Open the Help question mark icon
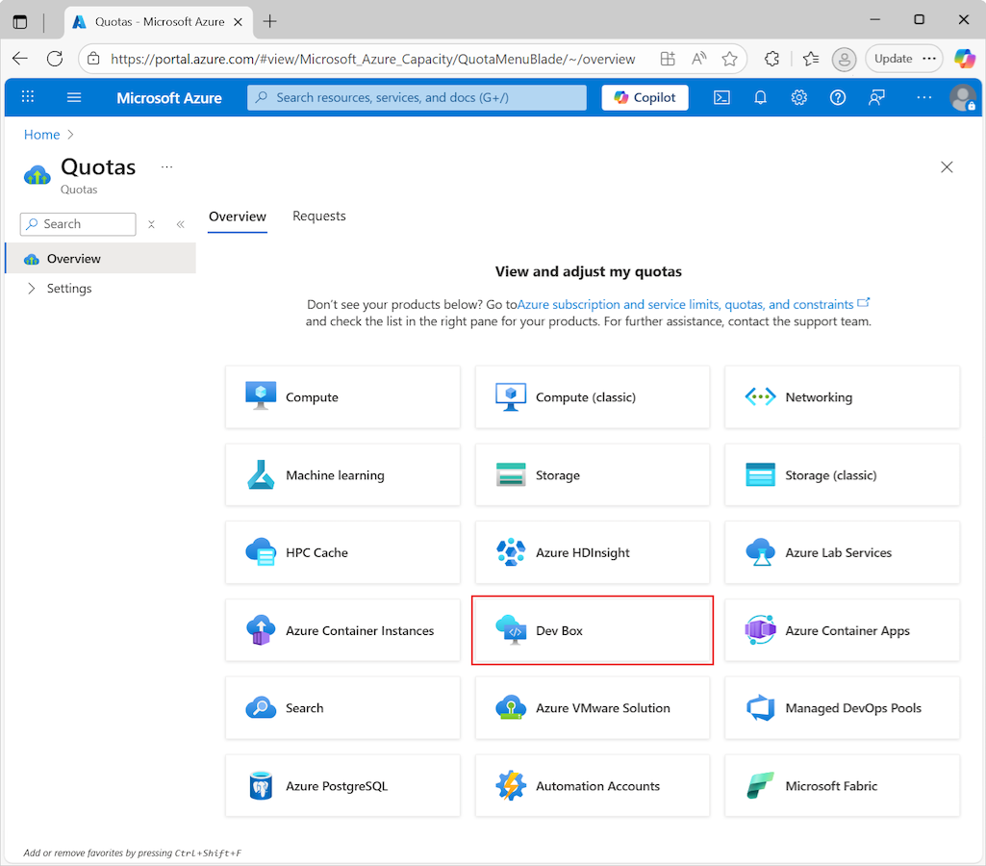This screenshot has height=866, width=986. coord(838,97)
